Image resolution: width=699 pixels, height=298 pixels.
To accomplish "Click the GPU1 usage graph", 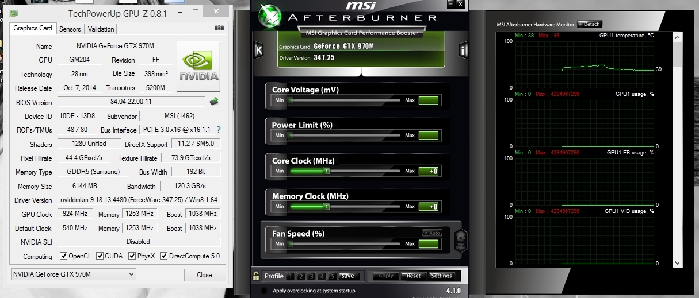I will click(585, 123).
